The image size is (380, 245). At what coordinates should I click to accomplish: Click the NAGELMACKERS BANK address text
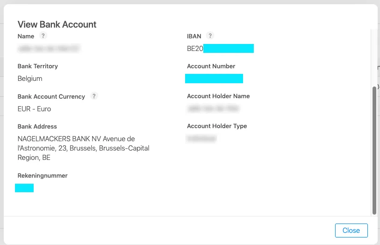(83, 148)
